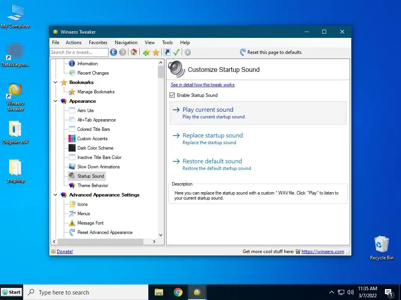The image size is (401, 300).
Task: Open the File menu
Action: pos(56,43)
